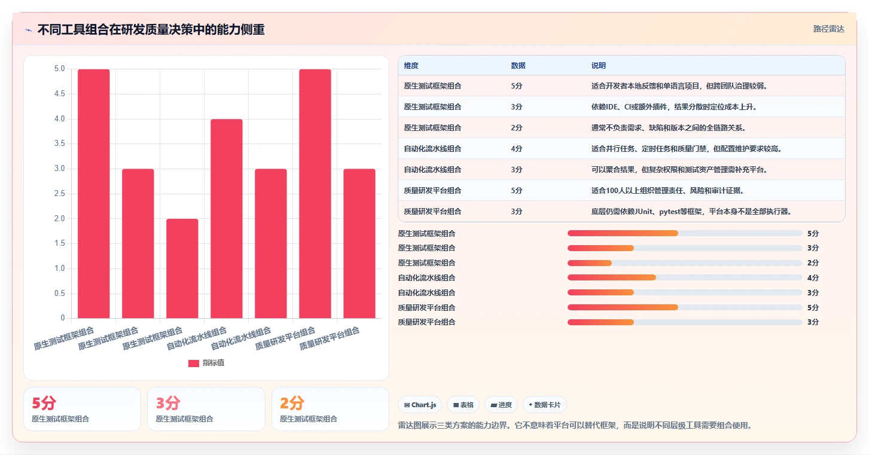Click the 路径雷达 label in the header
This screenshot has height=455, width=869.
(829, 29)
